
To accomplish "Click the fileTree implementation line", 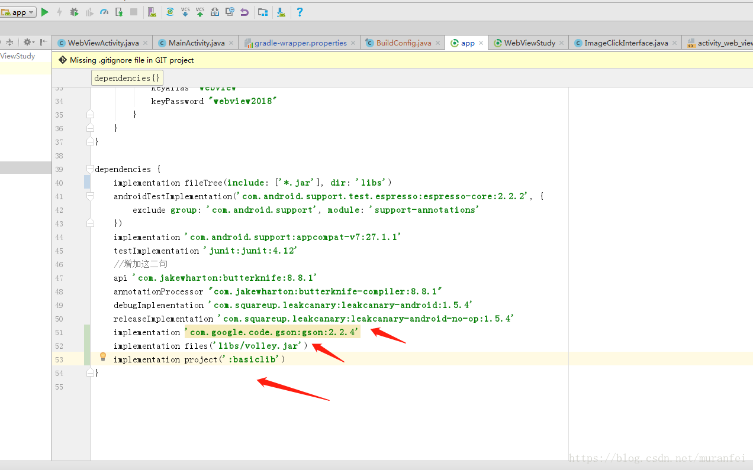I will (x=252, y=183).
